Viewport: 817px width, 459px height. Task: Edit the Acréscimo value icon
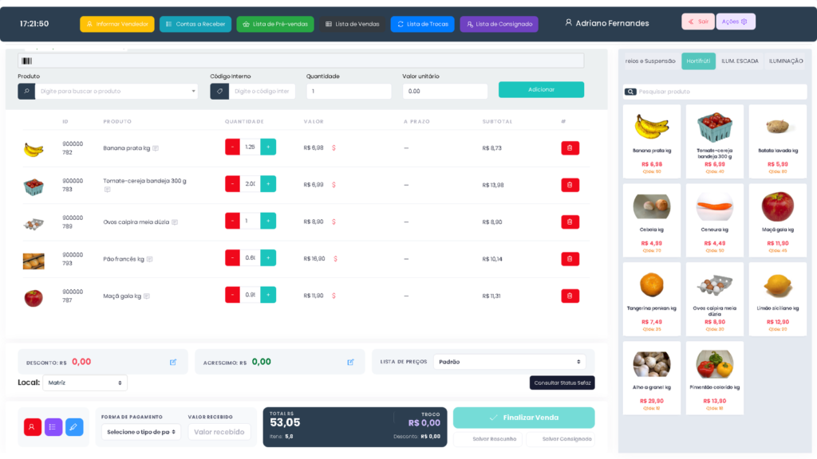(x=351, y=363)
